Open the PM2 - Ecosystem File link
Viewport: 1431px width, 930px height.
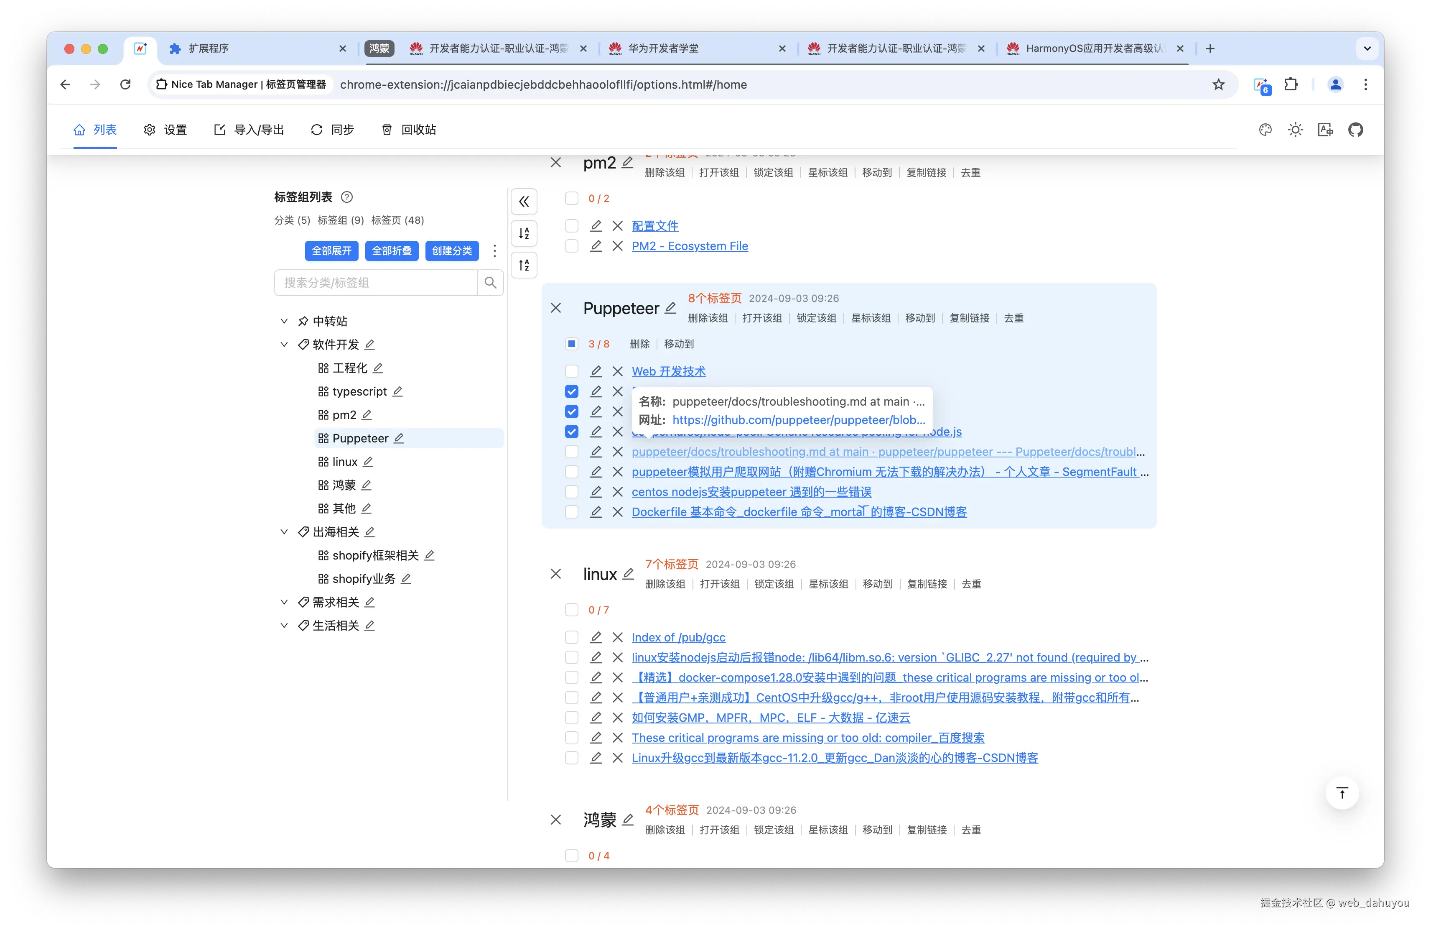pos(689,246)
